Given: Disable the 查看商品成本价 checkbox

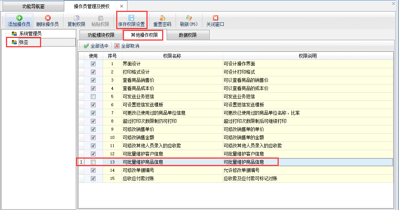Looking at the screenshot, I should point(93,88).
